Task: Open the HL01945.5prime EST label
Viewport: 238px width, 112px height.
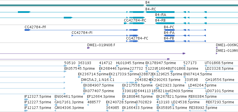Action: [x=130, y=63]
